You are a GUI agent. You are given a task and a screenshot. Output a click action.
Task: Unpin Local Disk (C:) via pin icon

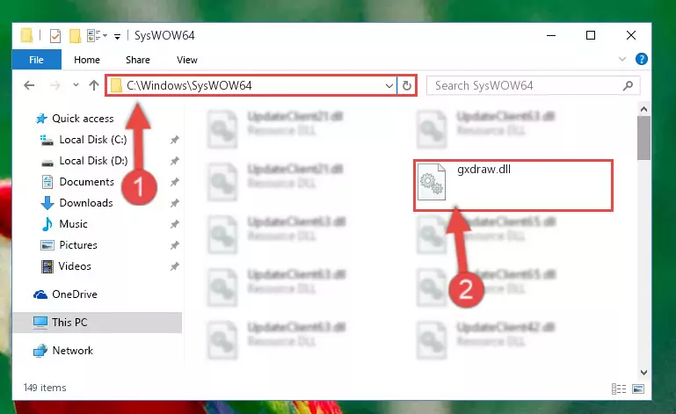click(174, 140)
